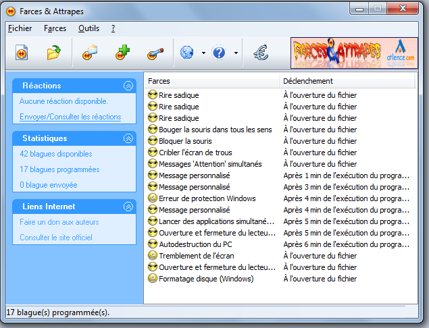This screenshot has width=429, height=328.
Task: Select Erreur de protection Windows row
Action: coord(279,198)
